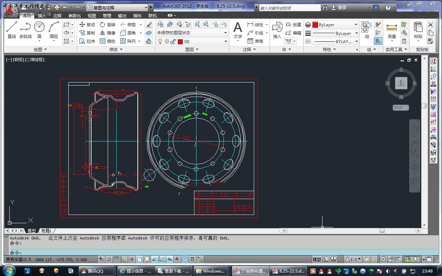Open the 插入 (Insert) ribbon tab
Viewport: 442px width, 276px height.
click(42, 16)
